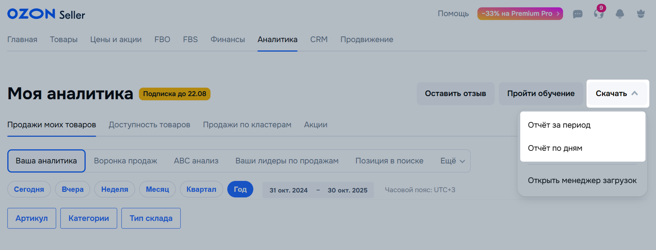Open the Доступность товаров tab
Image resolution: width=656 pixels, height=250 pixels.
point(149,125)
